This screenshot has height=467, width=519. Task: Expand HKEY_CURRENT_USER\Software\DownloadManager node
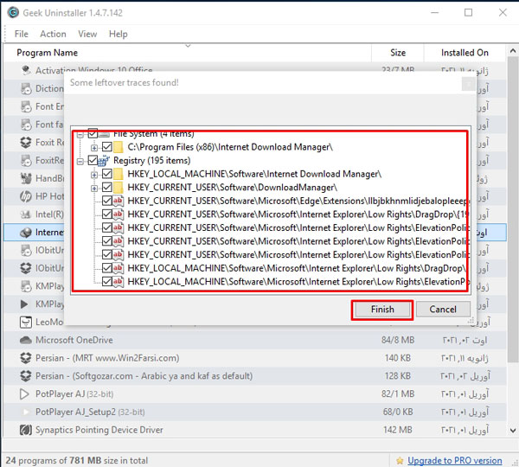tap(94, 189)
